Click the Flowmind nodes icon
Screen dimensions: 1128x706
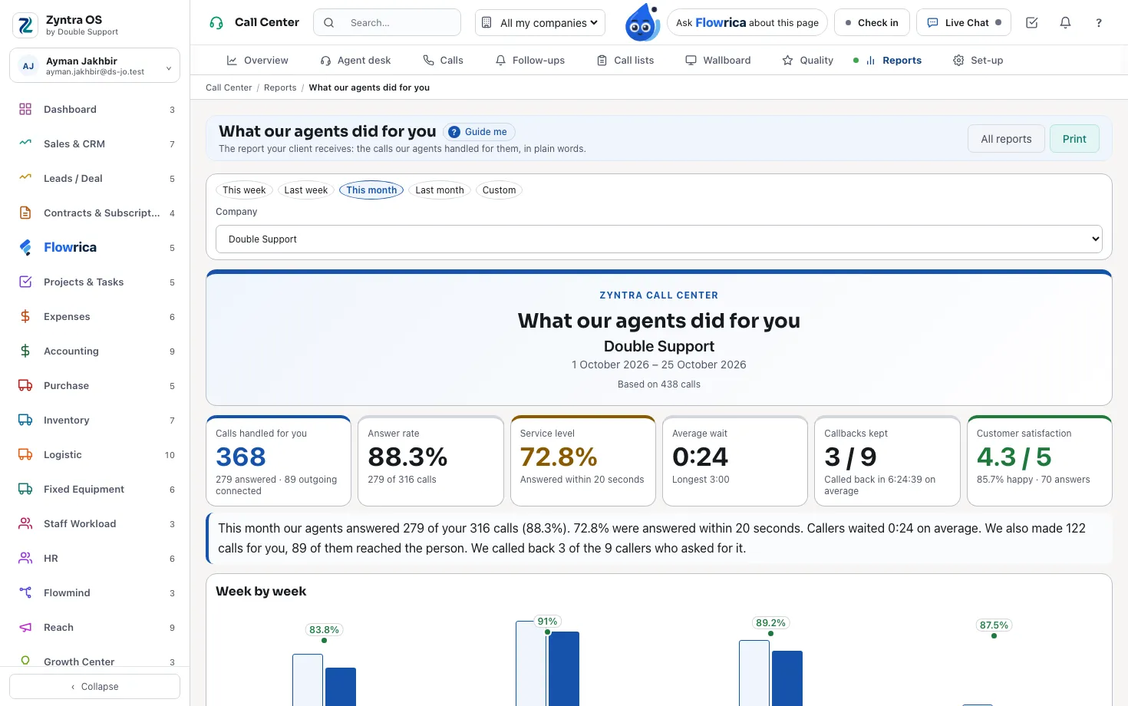[25, 592]
